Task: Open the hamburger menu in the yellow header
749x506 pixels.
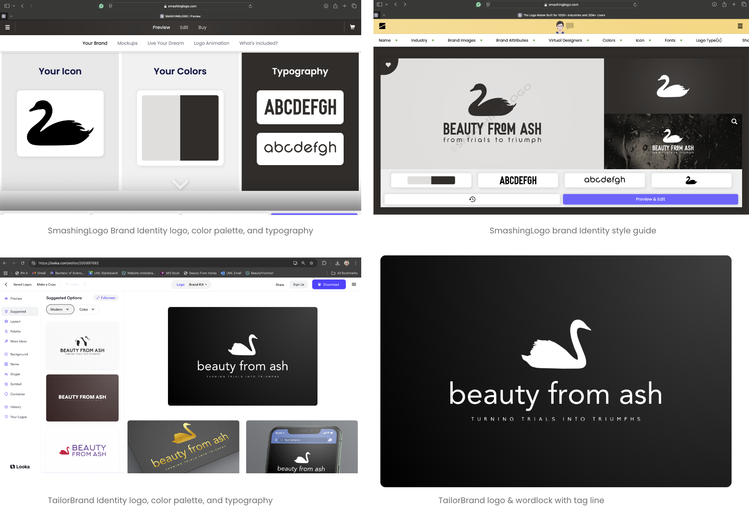Action: click(740, 26)
